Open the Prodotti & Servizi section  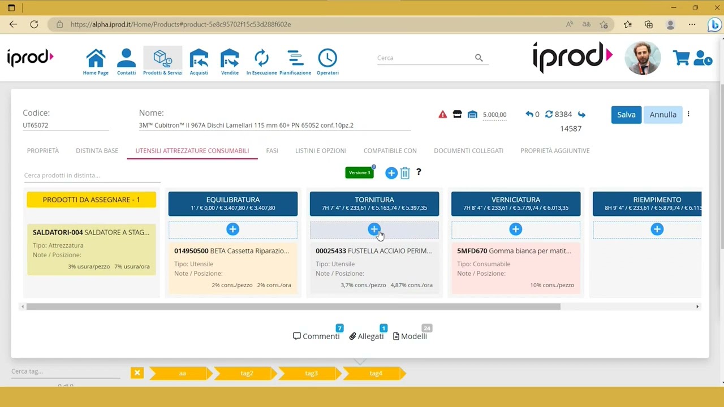162,62
